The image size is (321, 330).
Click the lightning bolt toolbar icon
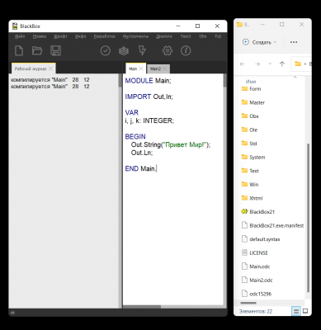(x=142, y=51)
